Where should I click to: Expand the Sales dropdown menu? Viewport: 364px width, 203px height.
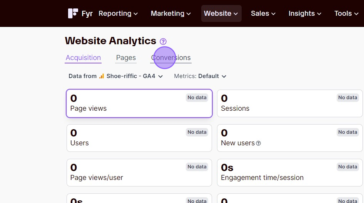tap(263, 13)
